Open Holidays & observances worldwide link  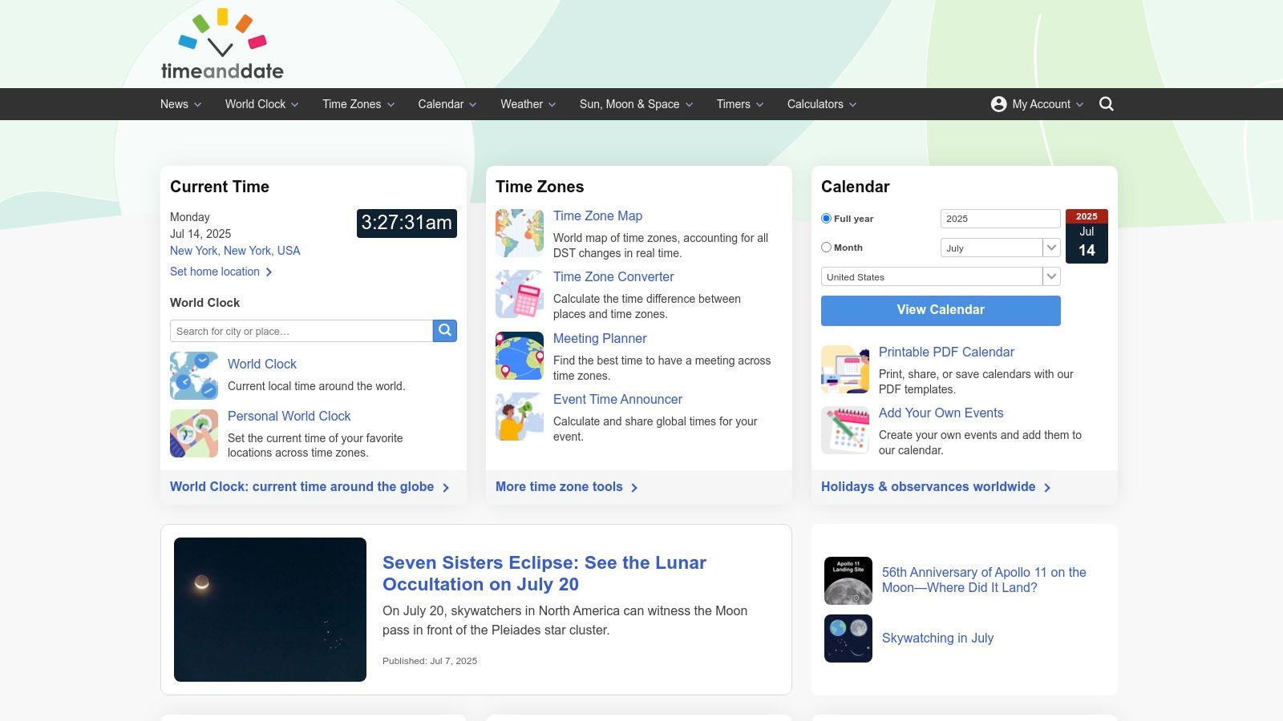pos(936,487)
